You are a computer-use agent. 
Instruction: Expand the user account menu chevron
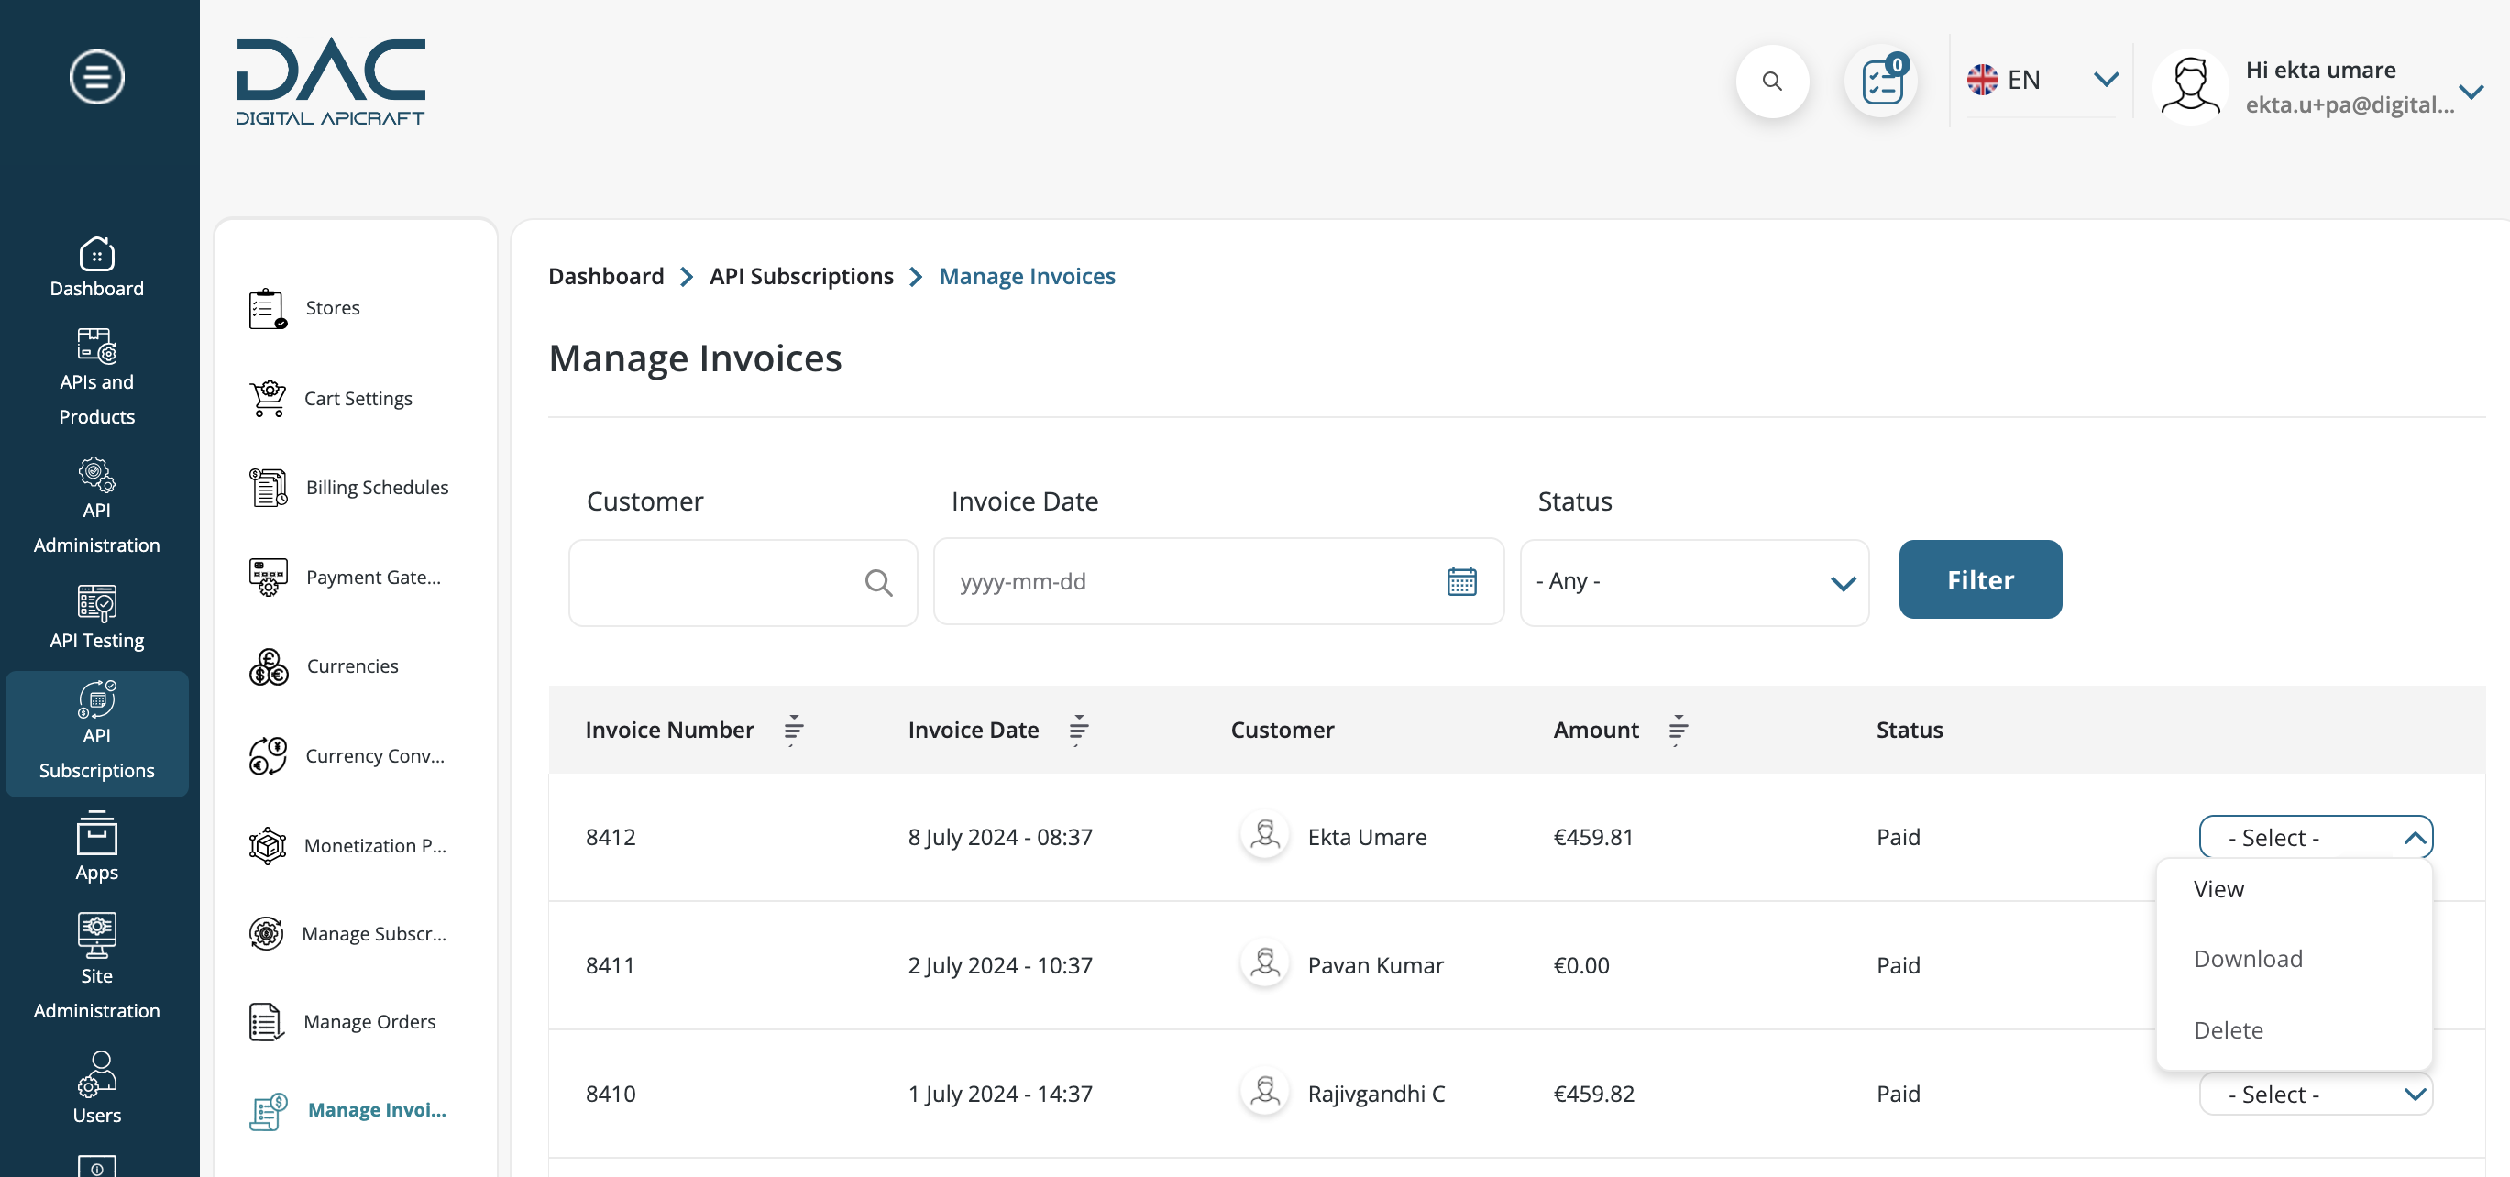click(2470, 92)
